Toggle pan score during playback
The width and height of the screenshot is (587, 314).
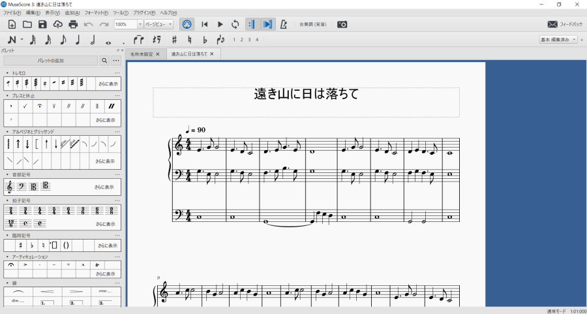coord(268,24)
